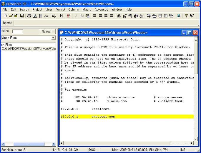This screenshot has width=201, height=153.
Task: Click the red-lined list toolbar icon
Action: click(x=69, y=16)
